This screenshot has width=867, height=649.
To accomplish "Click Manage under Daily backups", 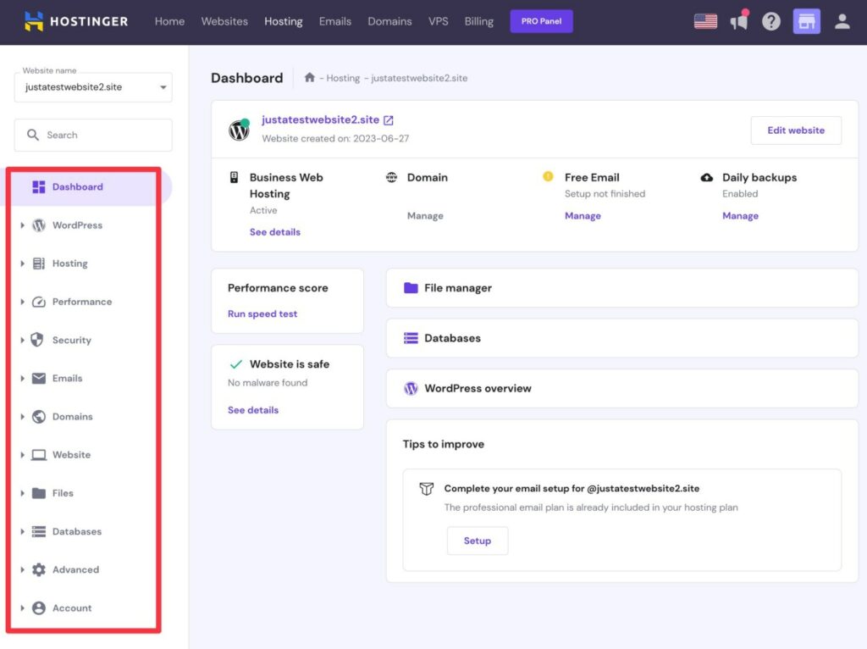I will click(x=740, y=216).
